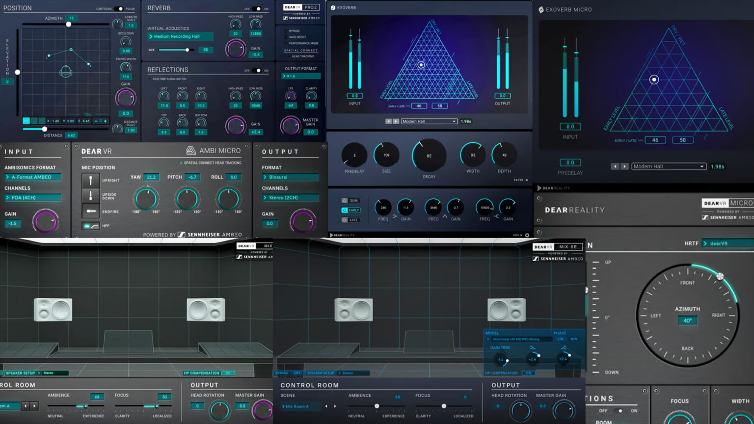Select the Upright mic position icon
Screen dimensions: 754x424
[x=90, y=180]
